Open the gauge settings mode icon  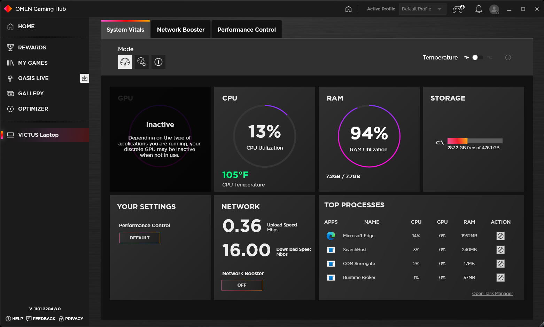pos(142,62)
